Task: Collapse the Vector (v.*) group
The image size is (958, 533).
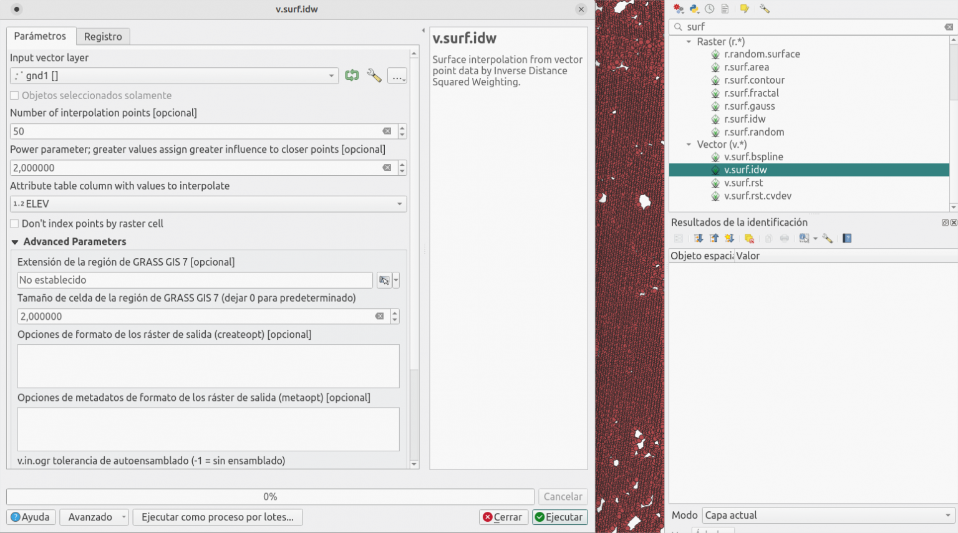Action: tap(689, 144)
